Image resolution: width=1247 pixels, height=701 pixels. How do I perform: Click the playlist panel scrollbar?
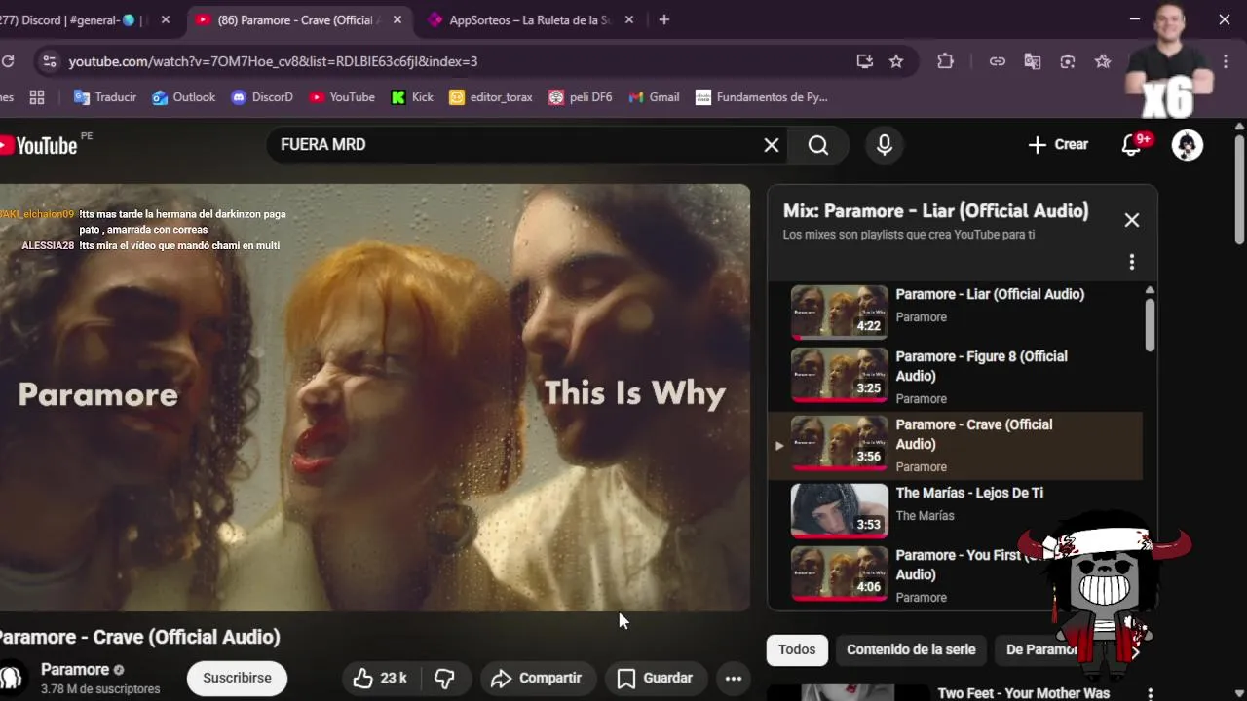1150,325
